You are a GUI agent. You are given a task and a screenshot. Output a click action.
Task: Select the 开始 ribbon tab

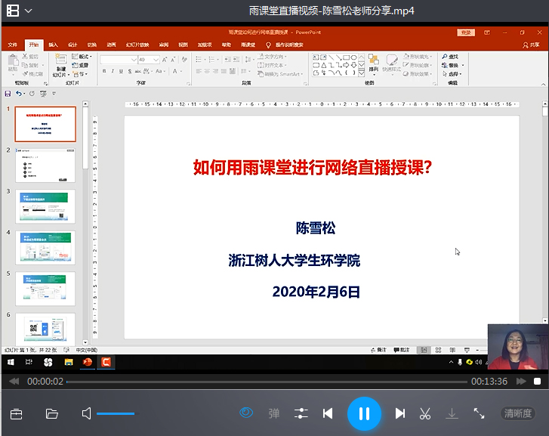point(34,45)
